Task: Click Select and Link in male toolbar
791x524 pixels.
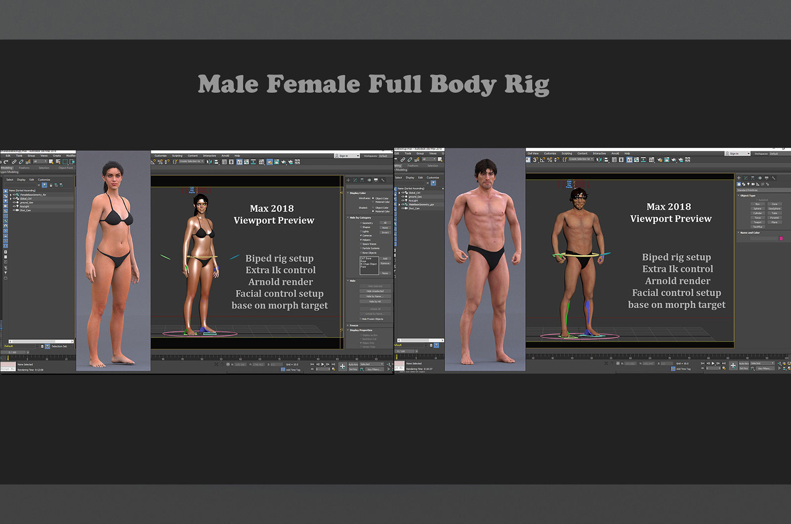Action: tap(403, 160)
